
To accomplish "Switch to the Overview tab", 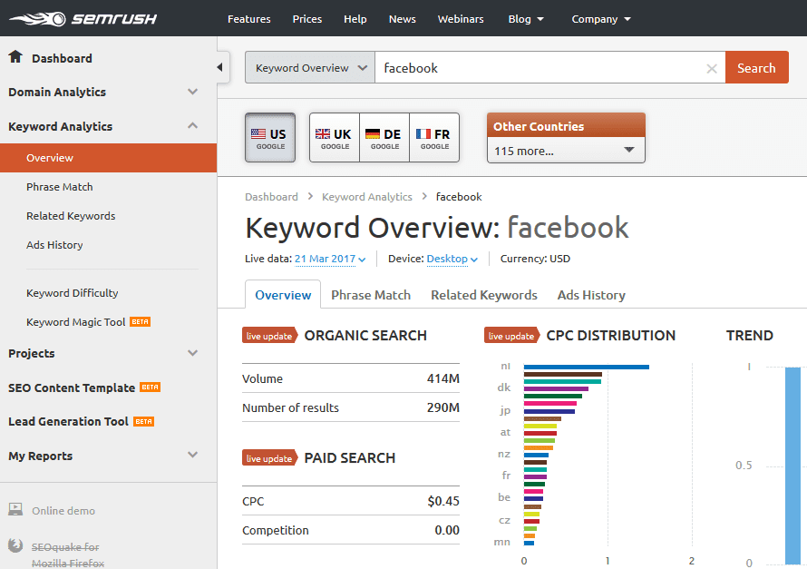I will 283,295.
